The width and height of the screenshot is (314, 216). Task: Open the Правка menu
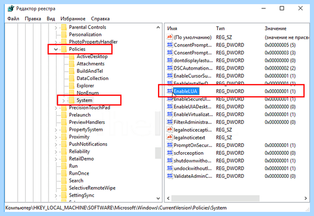[33, 19]
